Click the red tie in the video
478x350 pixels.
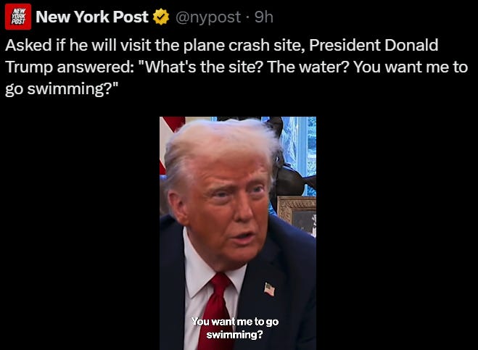(215, 311)
